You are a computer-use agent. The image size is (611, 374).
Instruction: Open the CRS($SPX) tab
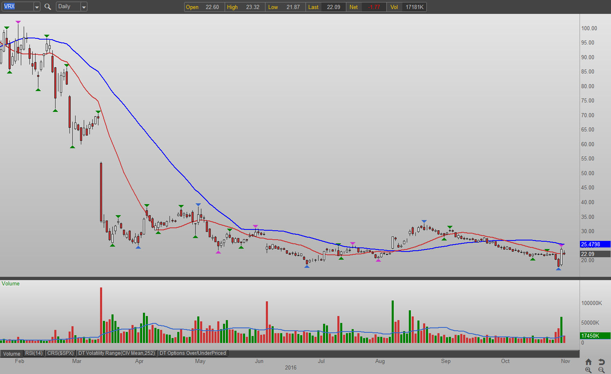[60, 353]
